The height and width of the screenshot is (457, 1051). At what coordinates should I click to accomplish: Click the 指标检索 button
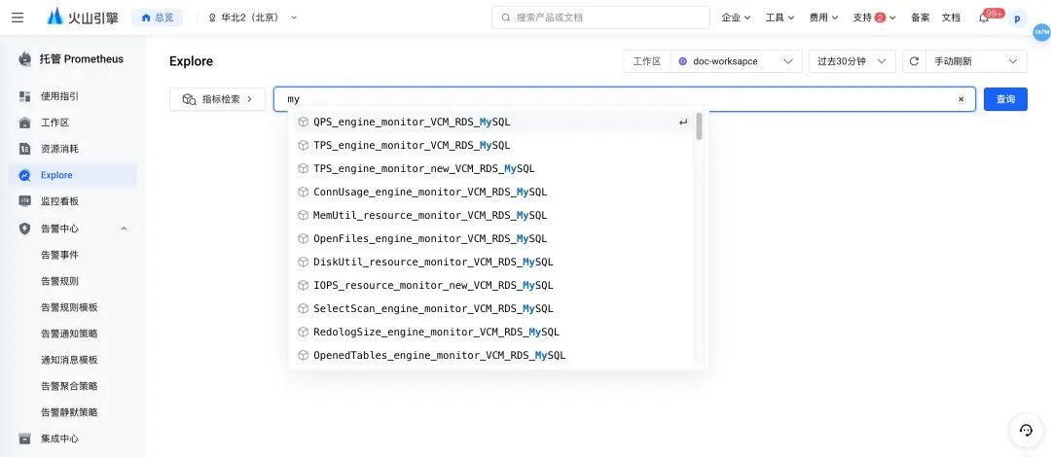click(x=217, y=99)
